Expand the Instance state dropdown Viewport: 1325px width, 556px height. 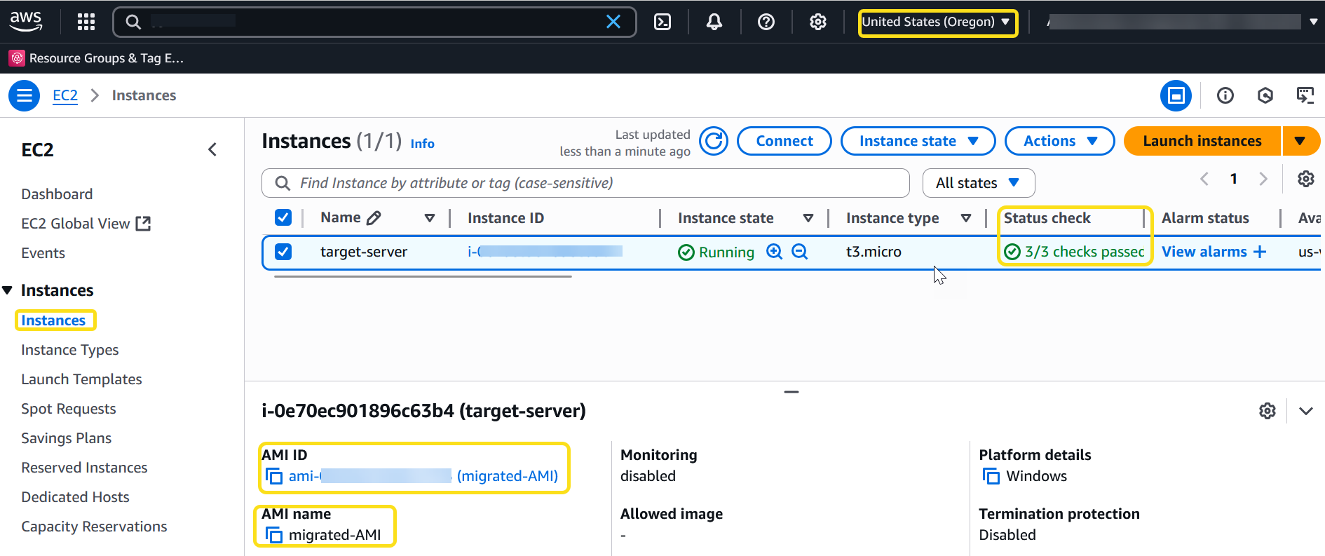(x=918, y=141)
